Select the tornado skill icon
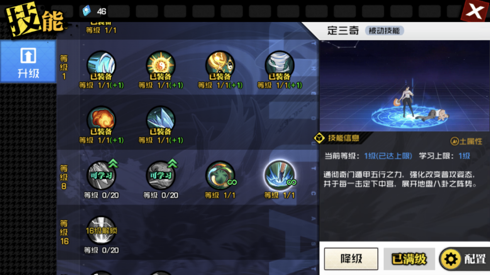490x275 pixels. (x=280, y=65)
